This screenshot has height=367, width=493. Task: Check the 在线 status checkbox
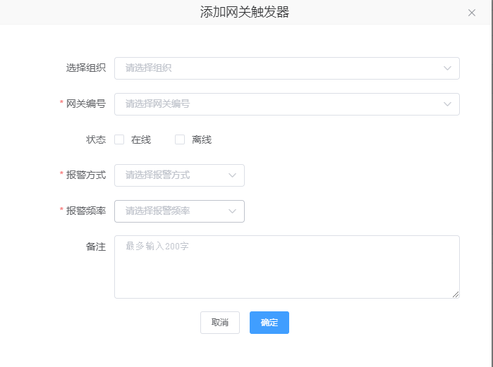click(119, 139)
